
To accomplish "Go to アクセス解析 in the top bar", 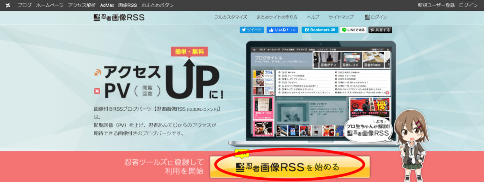I will [82, 5].
